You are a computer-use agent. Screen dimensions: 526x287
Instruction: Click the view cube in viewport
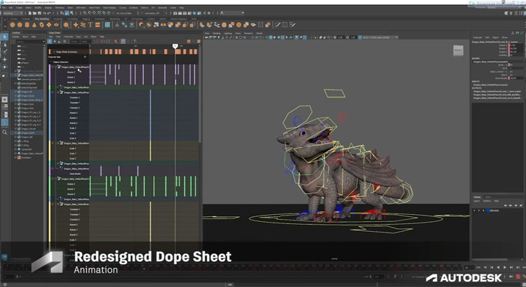pos(458,50)
